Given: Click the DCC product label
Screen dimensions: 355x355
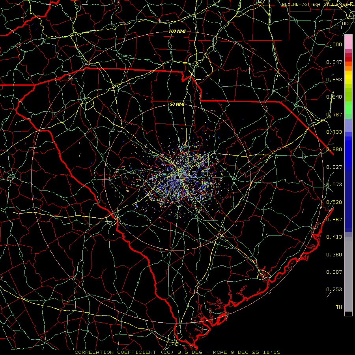Looking at the screenshot, I should tap(346, 24).
